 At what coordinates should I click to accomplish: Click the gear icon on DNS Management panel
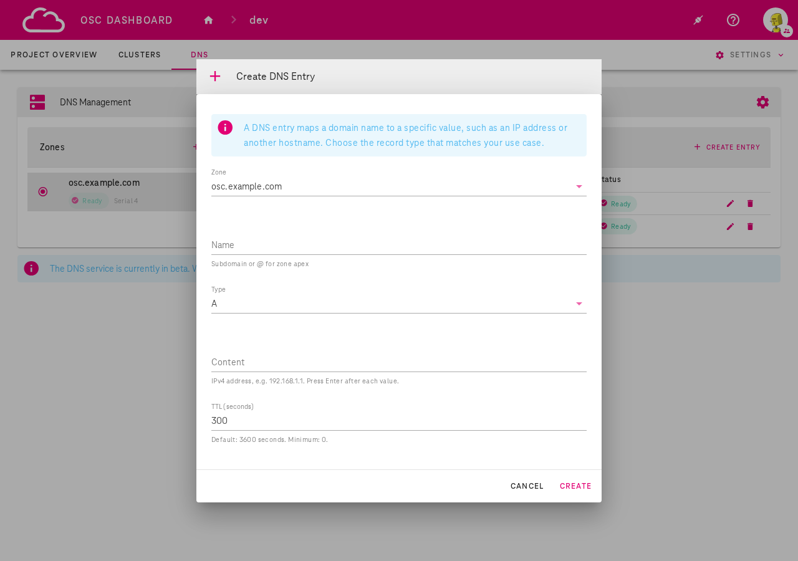click(x=762, y=102)
